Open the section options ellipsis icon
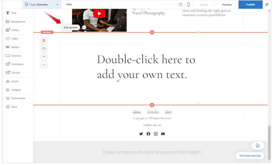 click(84, 27)
